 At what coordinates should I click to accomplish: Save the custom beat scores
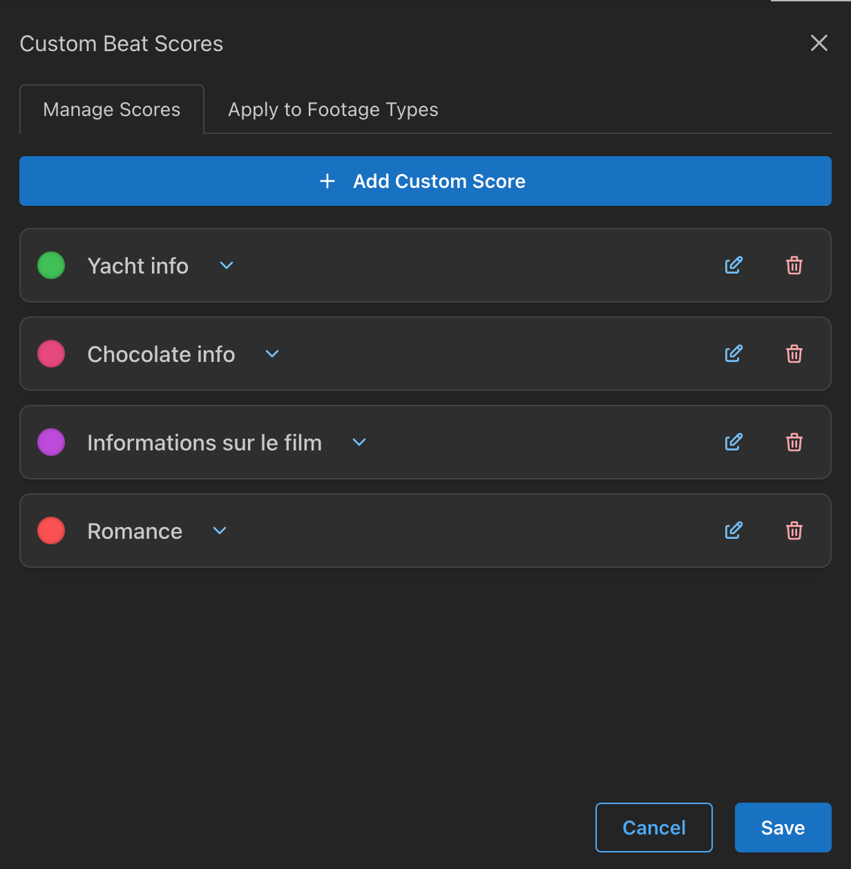pyautogui.click(x=783, y=828)
